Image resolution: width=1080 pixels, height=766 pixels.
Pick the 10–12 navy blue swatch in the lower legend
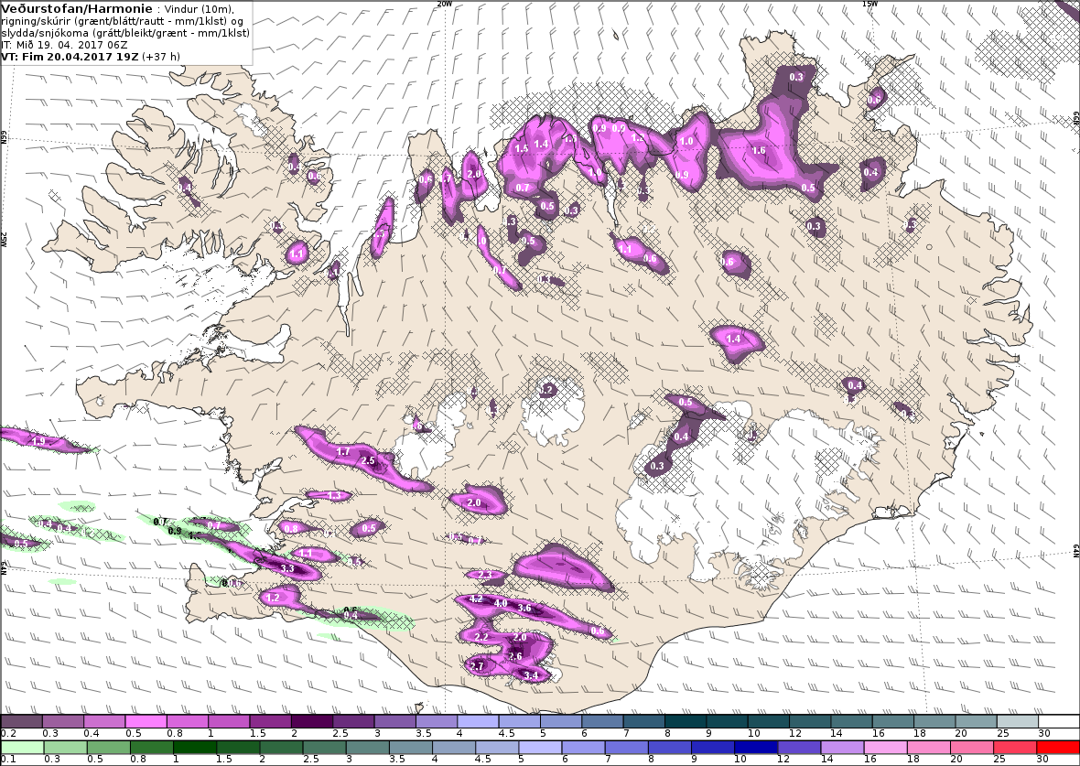(756, 748)
